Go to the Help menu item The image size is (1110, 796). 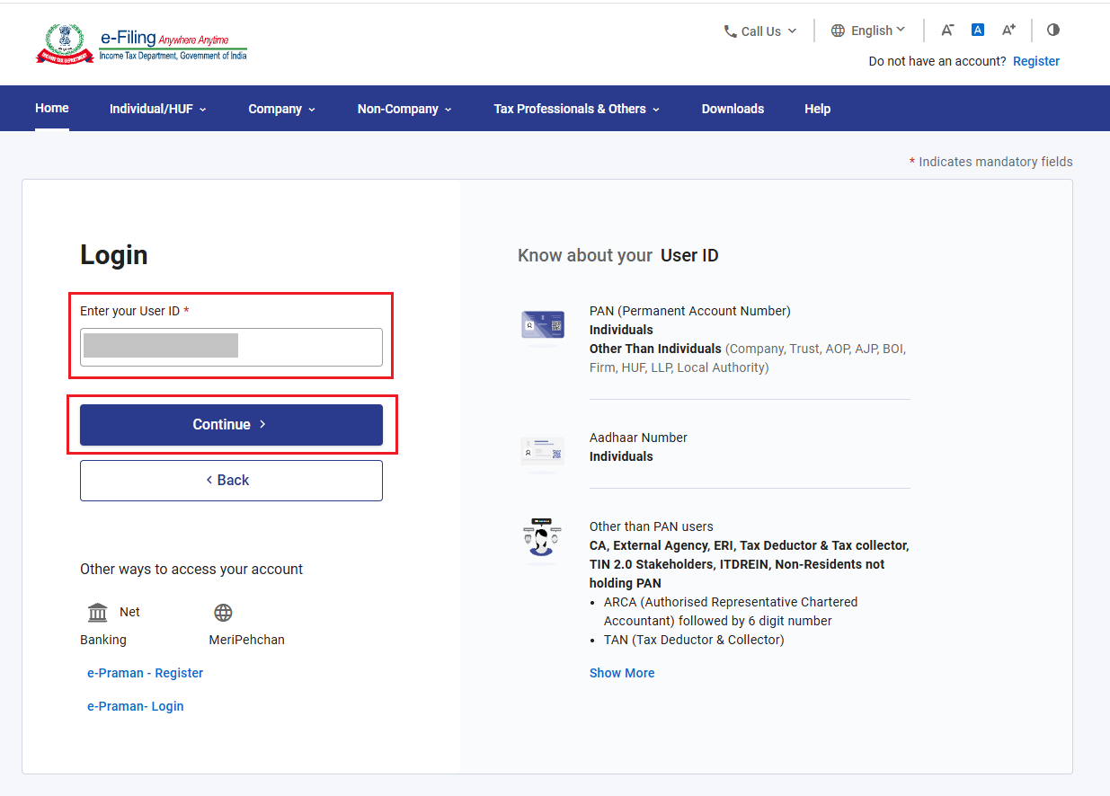tap(817, 109)
